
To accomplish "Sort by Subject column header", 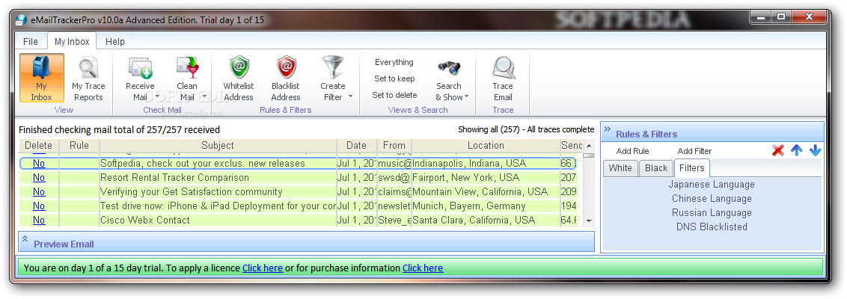I will [x=218, y=145].
